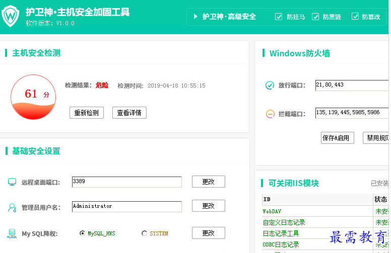Screen dimensions: 391x253
Task: Click the ID column header
Action: [317, 199]
